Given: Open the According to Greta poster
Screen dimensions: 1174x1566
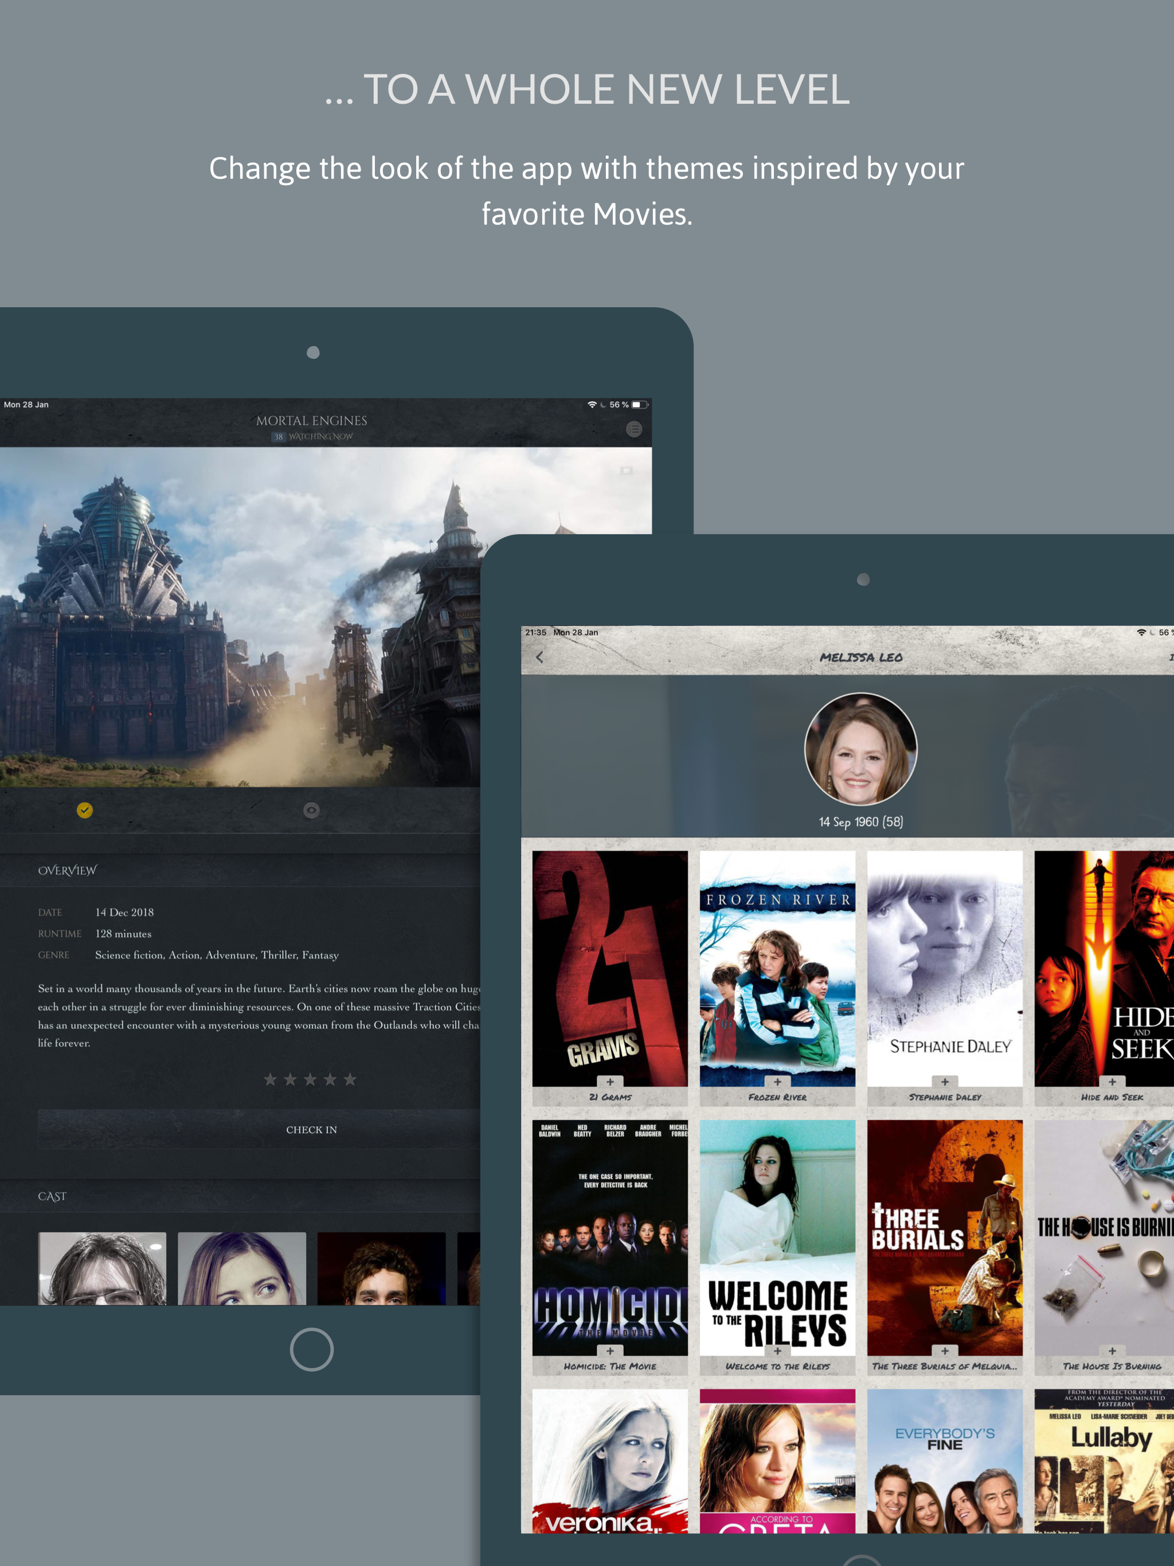Looking at the screenshot, I should coord(777,1461).
